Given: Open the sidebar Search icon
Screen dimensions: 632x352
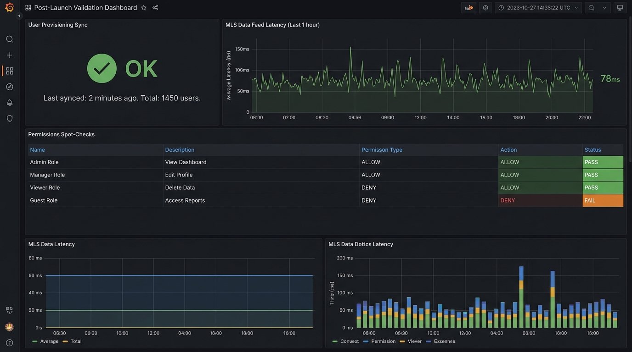Looking at the screenshot, I should coord(9,39).
